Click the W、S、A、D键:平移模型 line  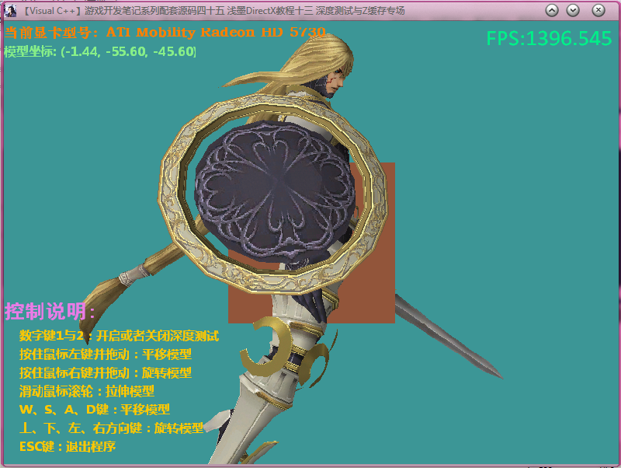(95, 409)
